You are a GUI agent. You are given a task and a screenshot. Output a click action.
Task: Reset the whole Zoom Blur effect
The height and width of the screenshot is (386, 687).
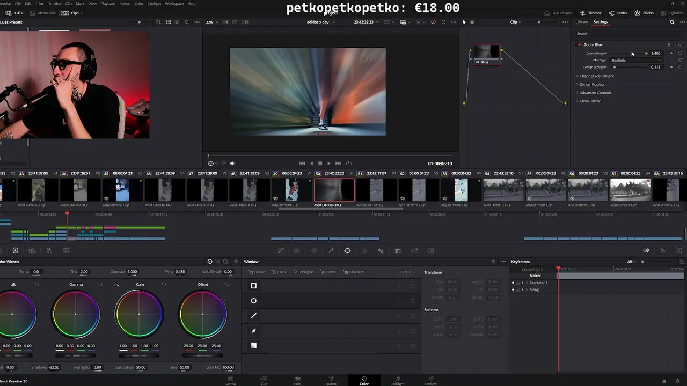[680, 45]
